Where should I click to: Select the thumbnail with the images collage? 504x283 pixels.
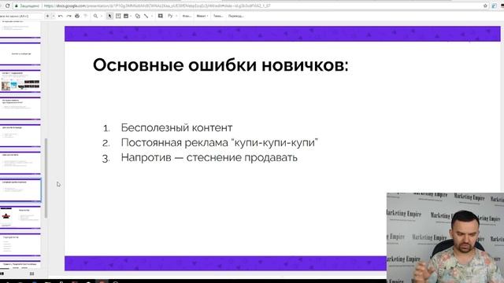point(20,82)
